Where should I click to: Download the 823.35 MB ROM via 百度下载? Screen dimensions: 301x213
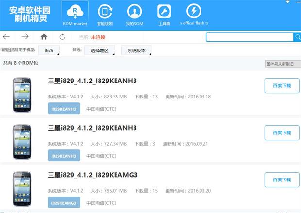282,85
